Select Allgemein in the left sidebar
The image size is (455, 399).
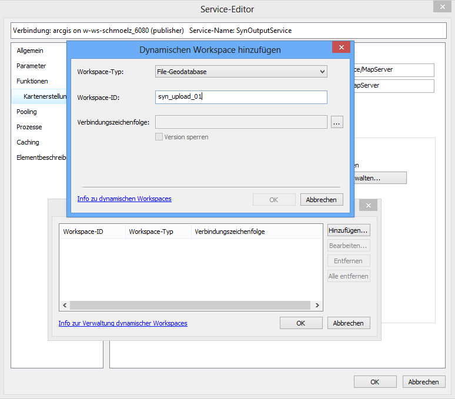[x=30, y=51]
